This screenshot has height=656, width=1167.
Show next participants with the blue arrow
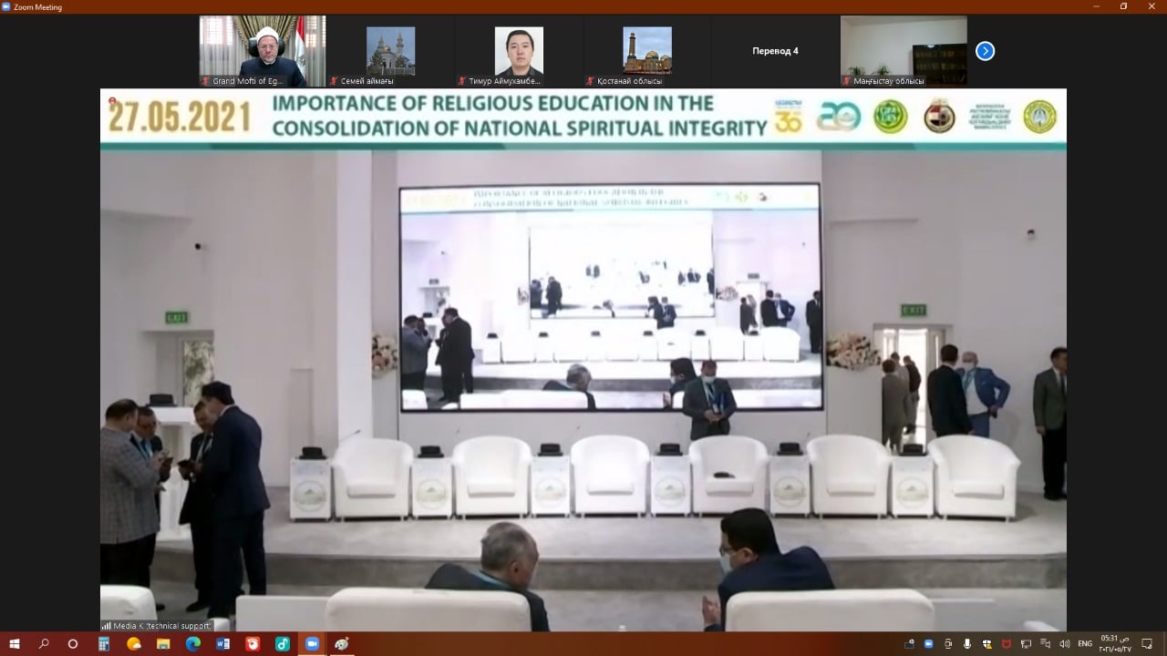(x=985, y=51)
